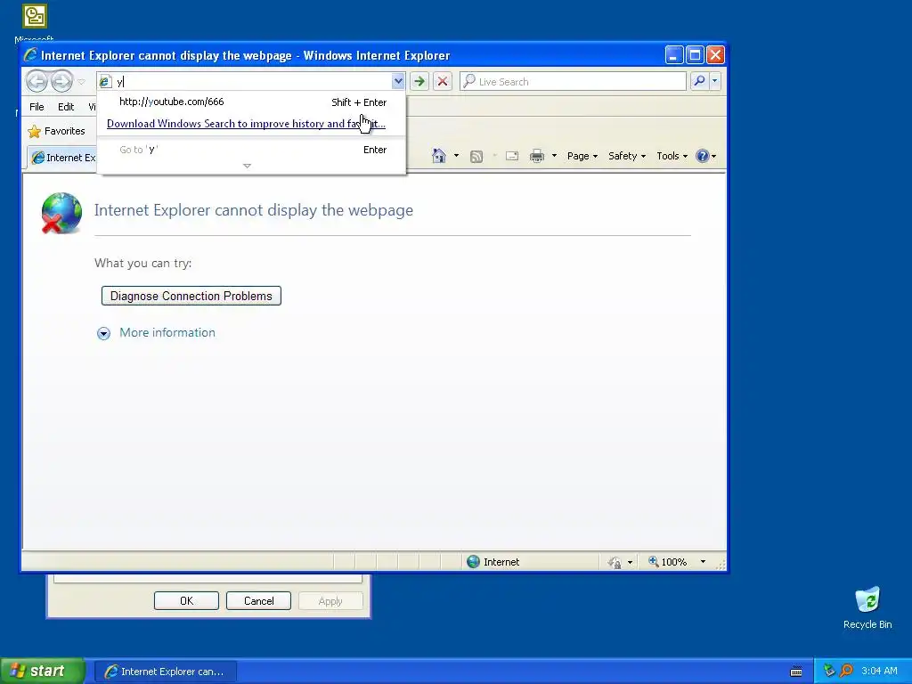This screenshot has width=912, height=684.
Task: Click the Forward navigation arrow
Action: click(61, 81)
